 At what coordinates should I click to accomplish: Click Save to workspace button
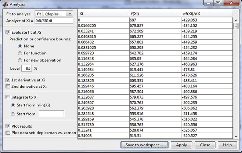144,145
